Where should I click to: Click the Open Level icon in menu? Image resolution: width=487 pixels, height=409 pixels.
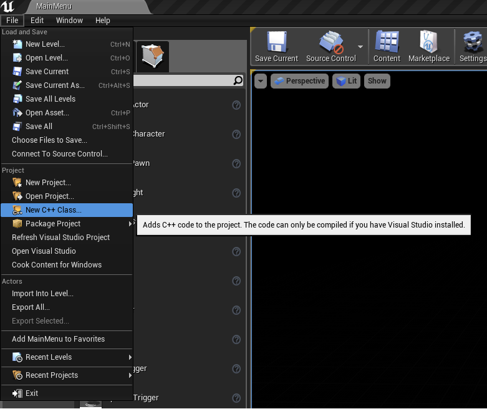[17, 58]
